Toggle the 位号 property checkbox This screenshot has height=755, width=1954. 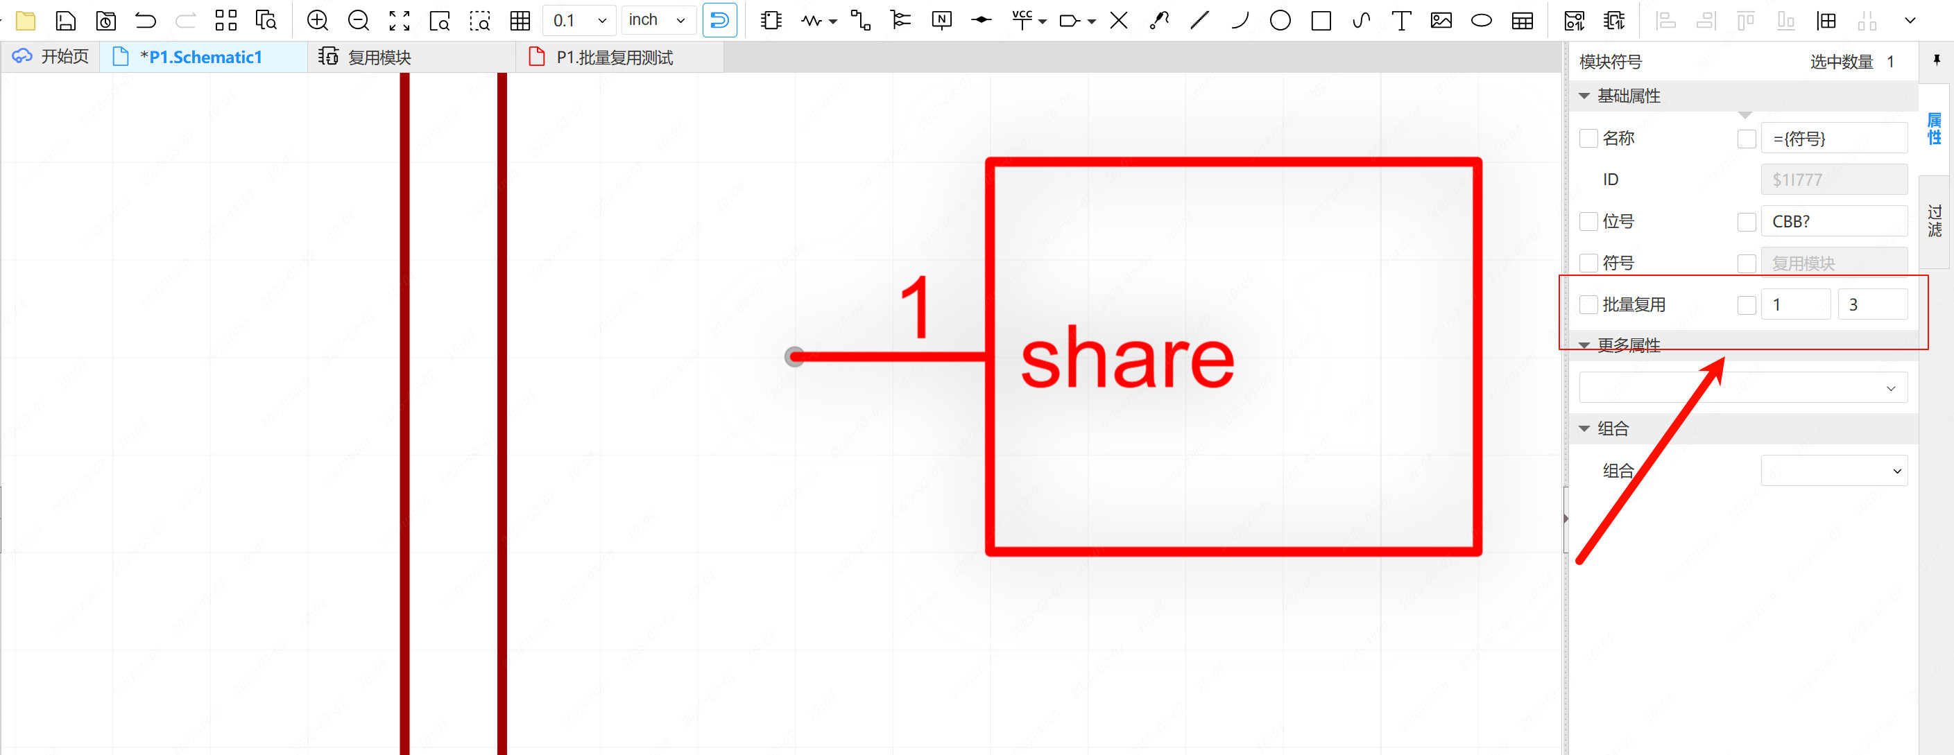pyautogui.click(x=1585, y=220)
